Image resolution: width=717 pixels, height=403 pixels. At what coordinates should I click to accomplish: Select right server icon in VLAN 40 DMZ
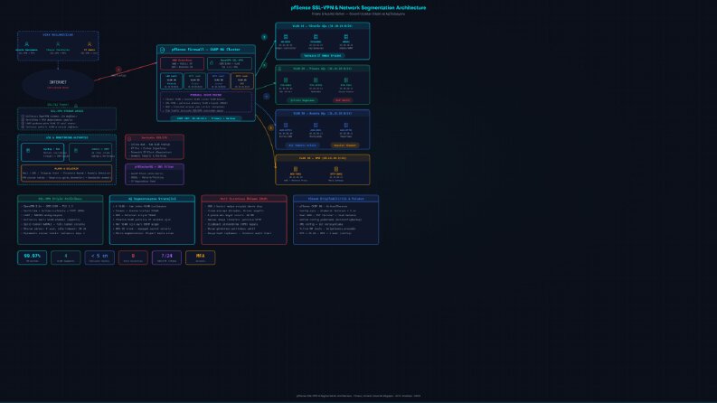[336, 169]
